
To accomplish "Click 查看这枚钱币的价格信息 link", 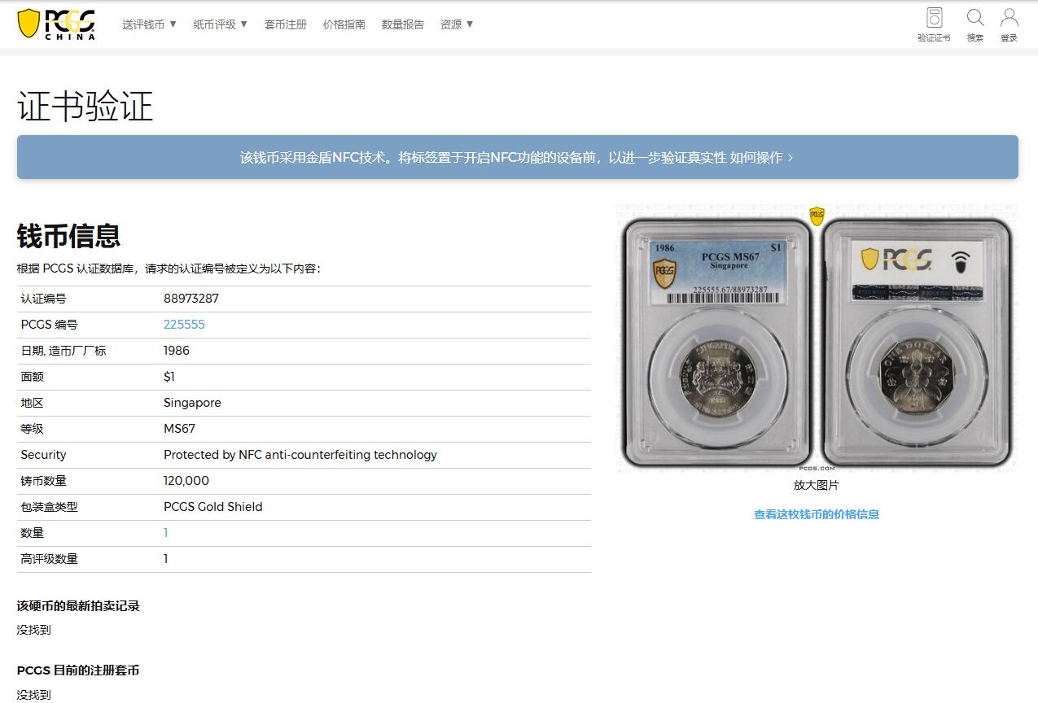I will pos(817,514).
